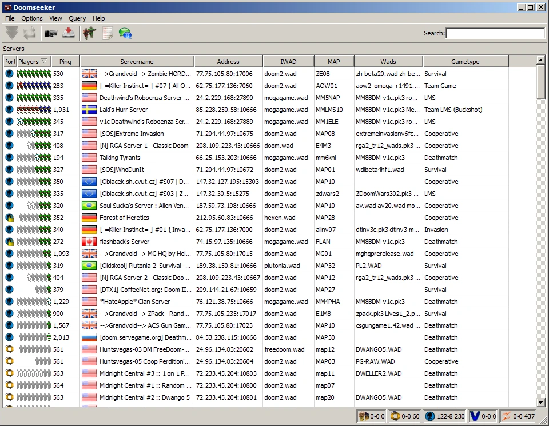This screenshot has width=549, height=426.
Task: Click the port icon of Talking Tyrants row
Action: coord(10,158)
